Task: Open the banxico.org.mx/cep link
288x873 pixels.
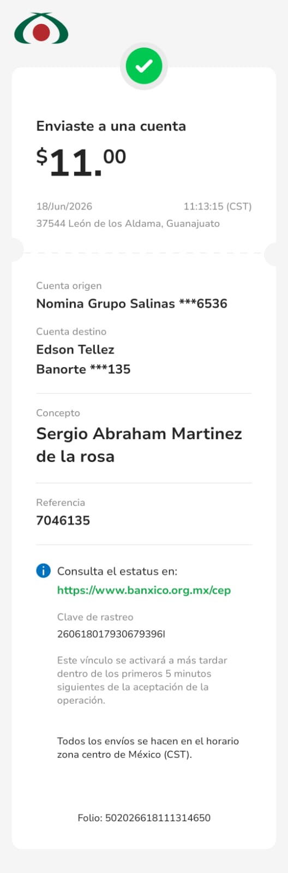Action: coord(144,590)
